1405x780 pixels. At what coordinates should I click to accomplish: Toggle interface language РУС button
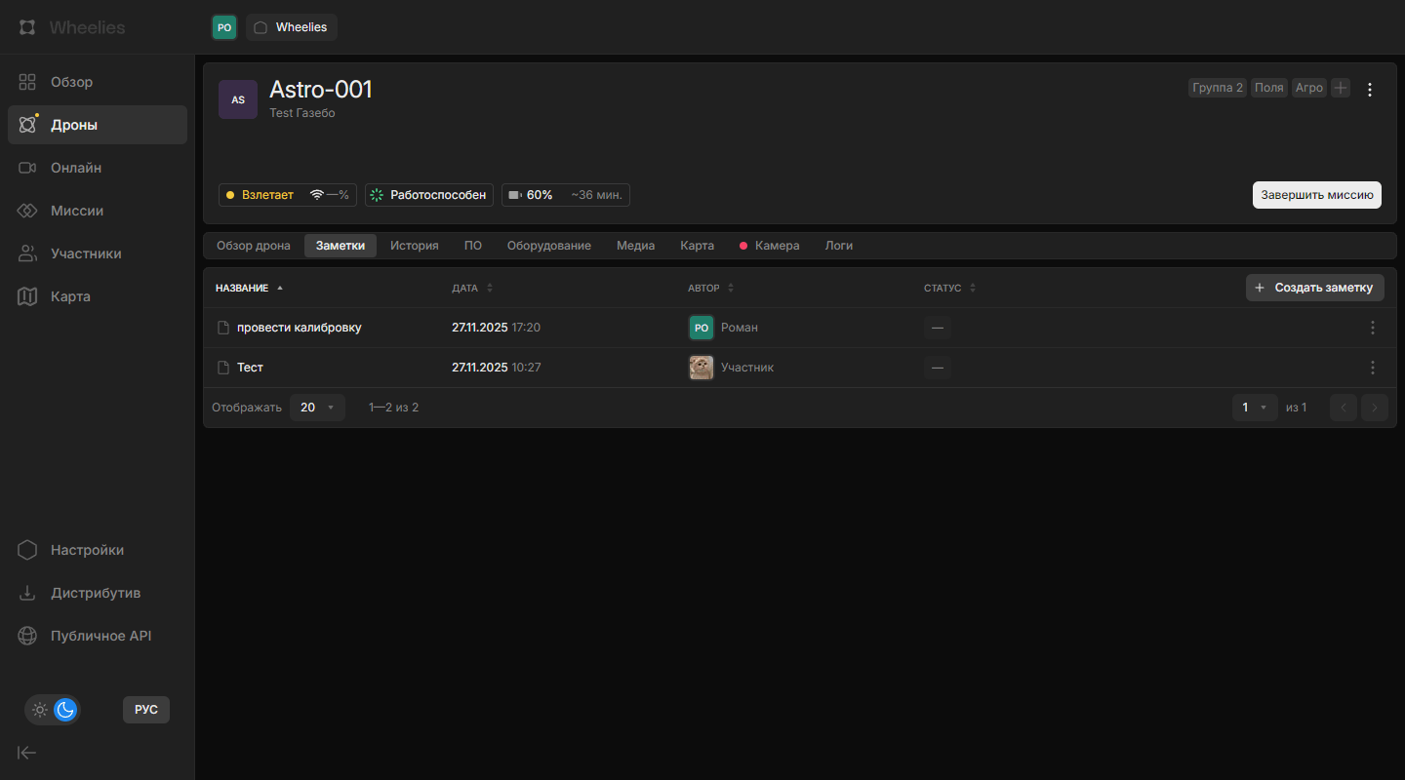(145, 710)
